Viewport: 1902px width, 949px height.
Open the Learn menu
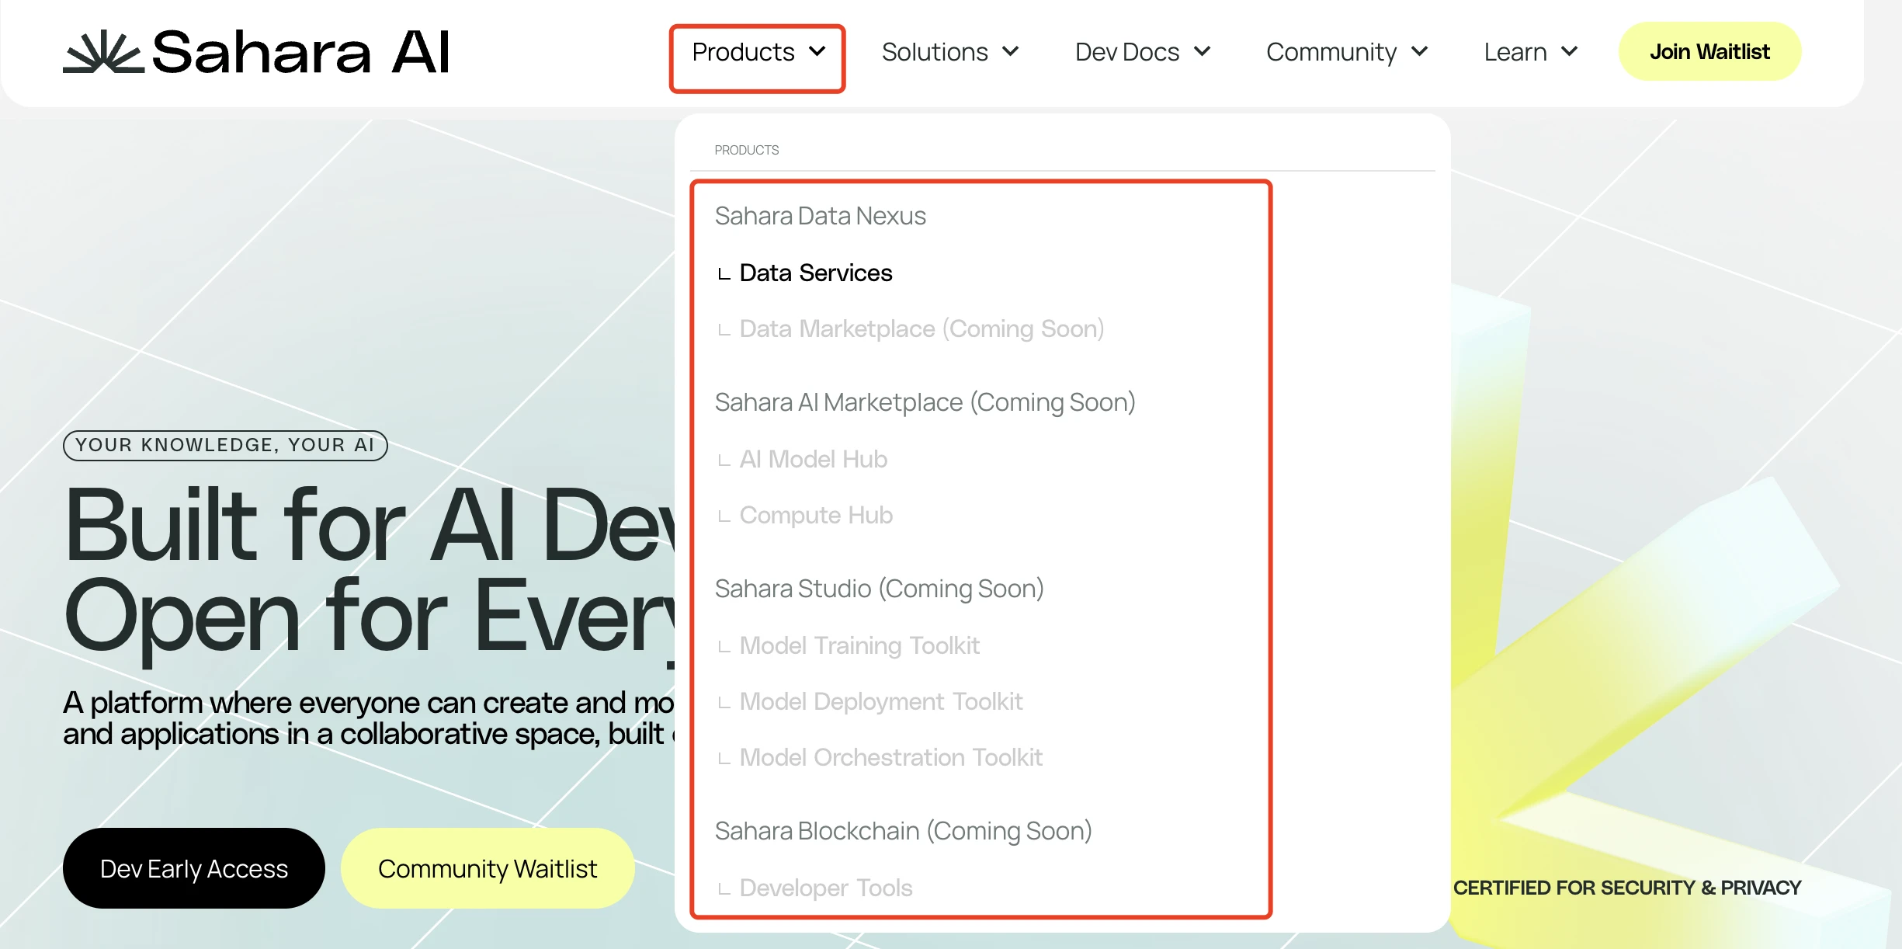point(1531,52)
